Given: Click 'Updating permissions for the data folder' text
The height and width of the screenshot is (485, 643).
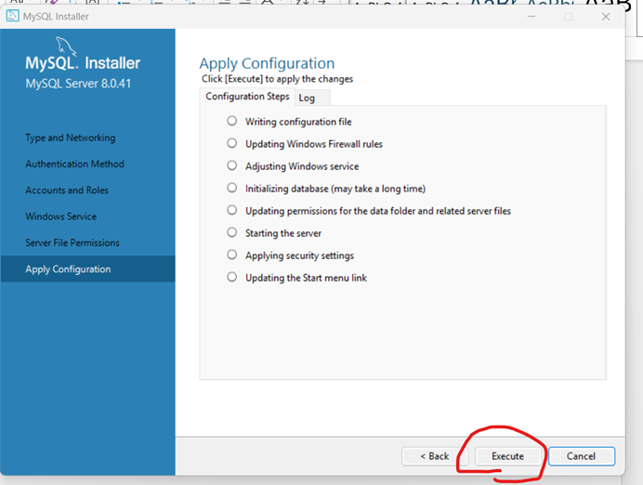Looking at the screenshot, I should 377,211.
